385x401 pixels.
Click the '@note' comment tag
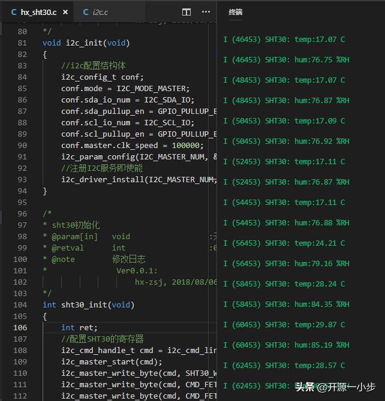63,259
